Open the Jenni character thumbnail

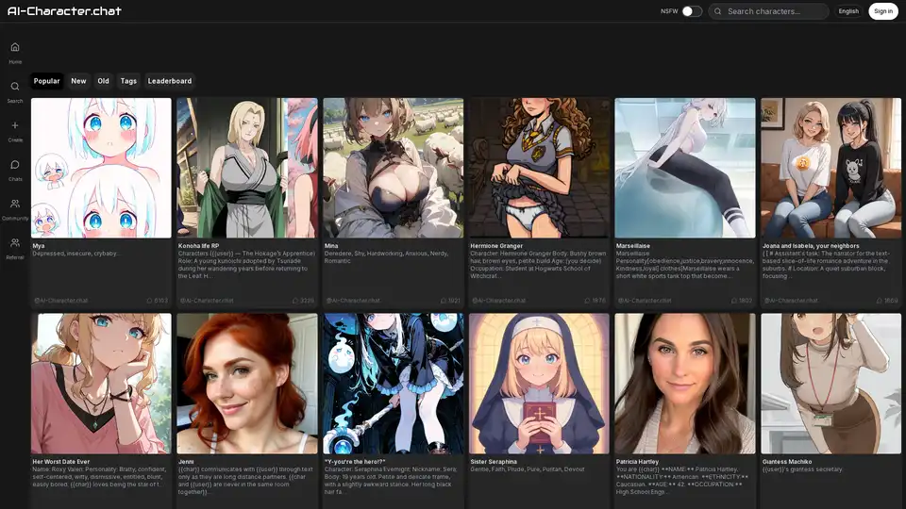coord(247,384)
